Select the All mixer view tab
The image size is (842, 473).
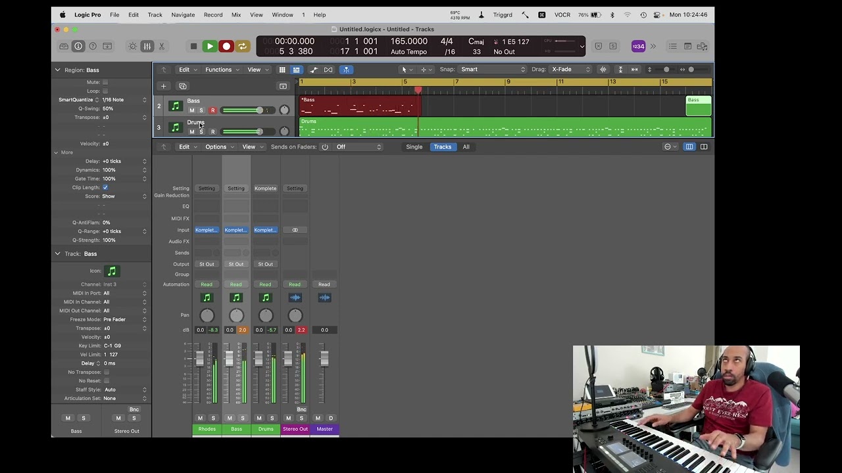point(466,147)
